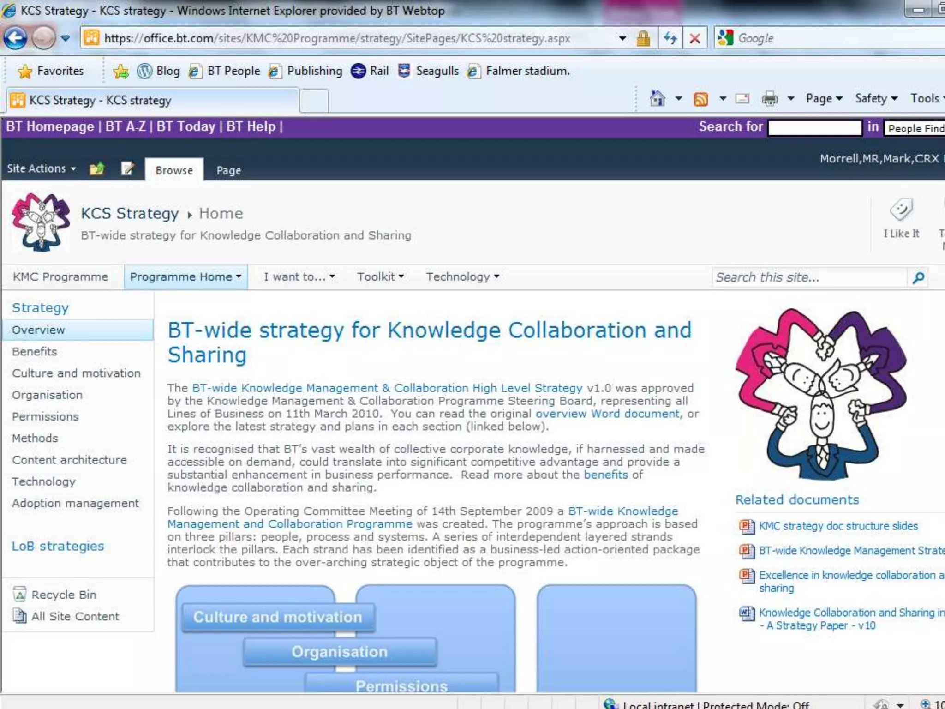Open KMC strategy doc structure slides
945x709 pixels.
838,526
